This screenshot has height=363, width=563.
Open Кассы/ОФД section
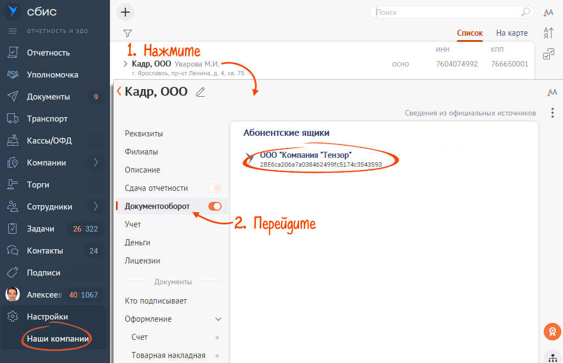pos(49,141)
